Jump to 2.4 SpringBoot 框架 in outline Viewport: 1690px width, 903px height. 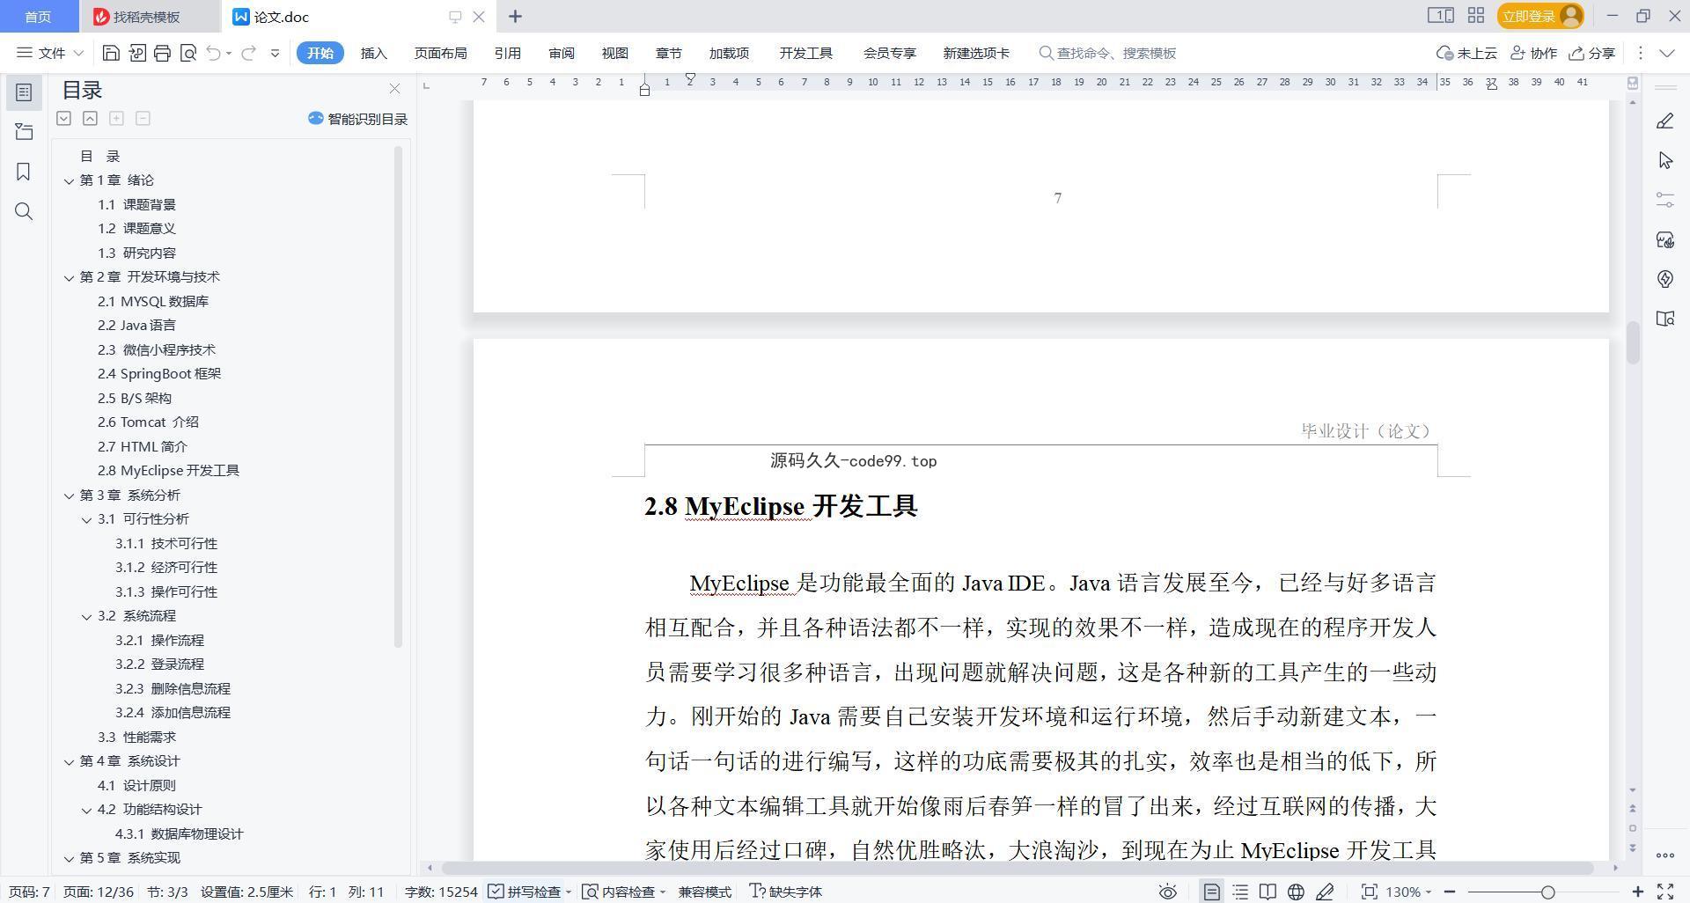159,374
